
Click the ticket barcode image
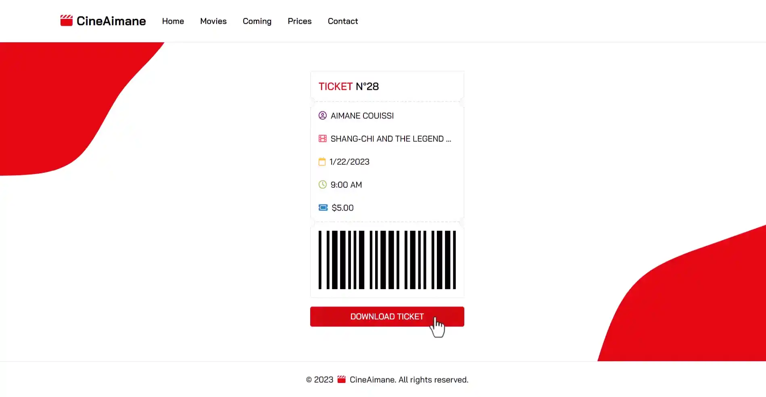pos(387,260)
